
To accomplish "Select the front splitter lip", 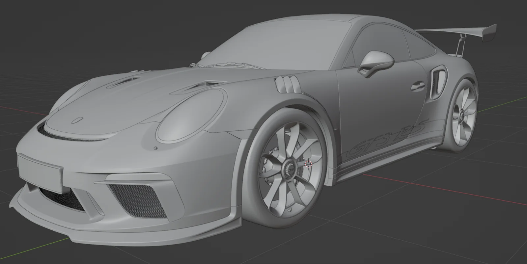I will pyautogui.click(x=99, y=230).
